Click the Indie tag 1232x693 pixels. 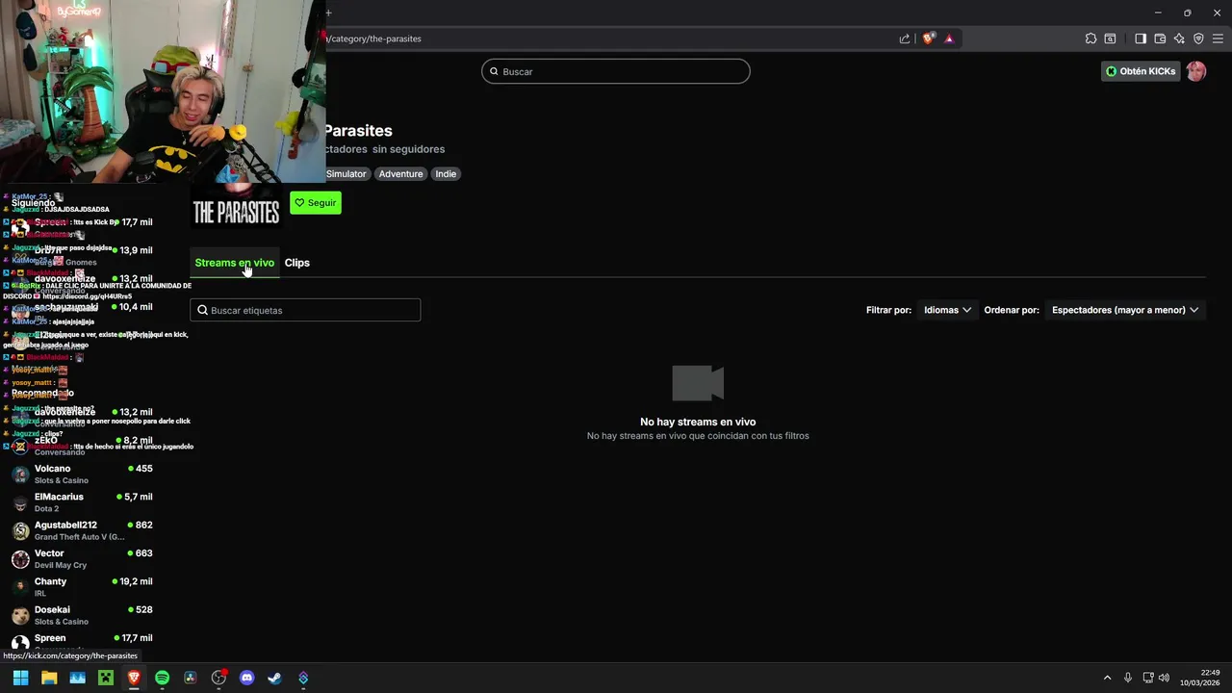tap(446, 174)
